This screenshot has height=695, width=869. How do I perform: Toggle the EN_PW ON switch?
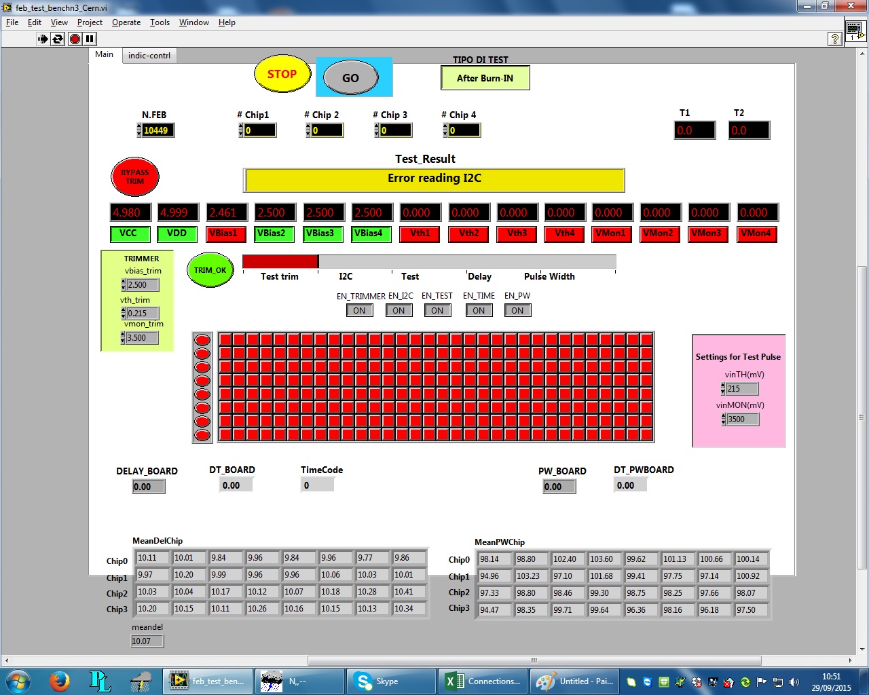pyautogui.click(x=517, y=310)
